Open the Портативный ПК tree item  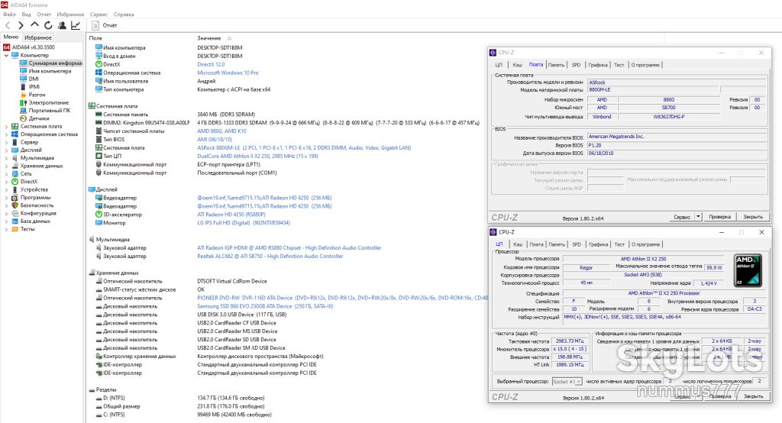tap(50, 111)
